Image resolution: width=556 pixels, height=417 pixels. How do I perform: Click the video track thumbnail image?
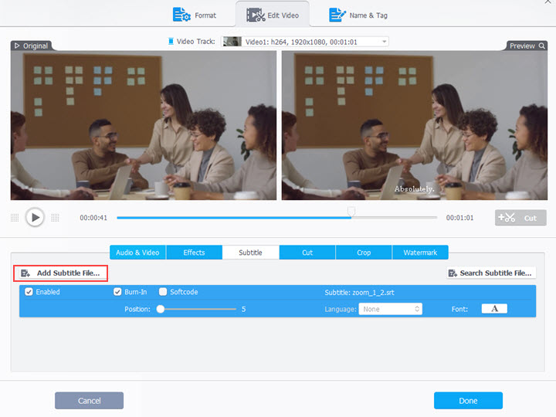(x=232, y=42)
